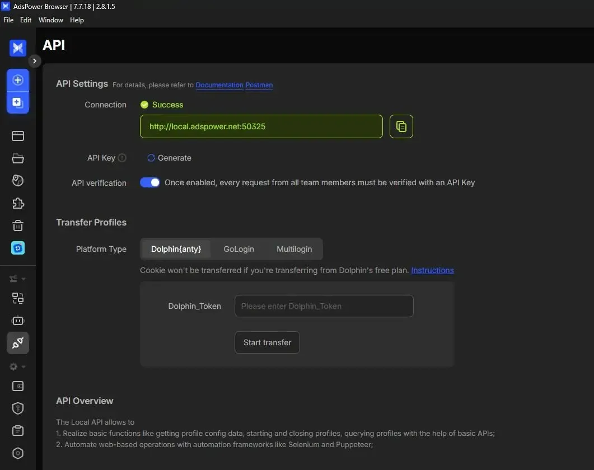Copy the API connection URL using copy icon
Screen dimensions: 594x470
[x=401, y=126]
